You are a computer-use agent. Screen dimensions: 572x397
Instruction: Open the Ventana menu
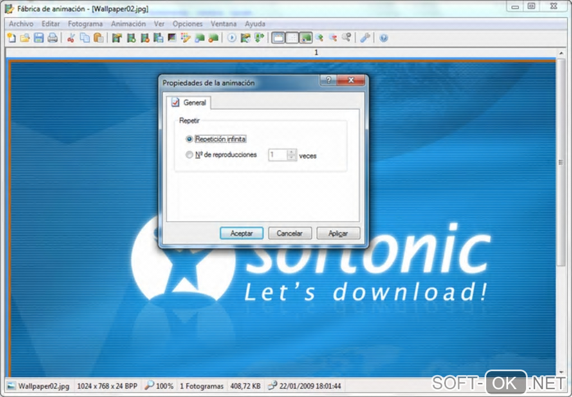223,24
